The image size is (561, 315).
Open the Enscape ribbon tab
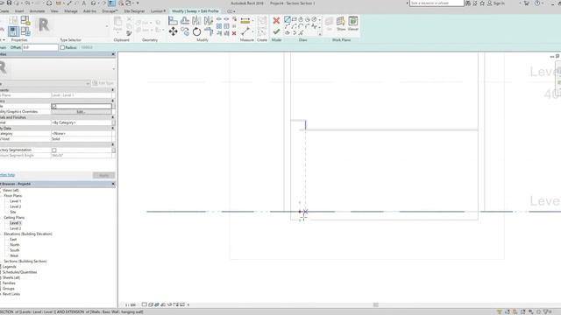pos(110,11)
